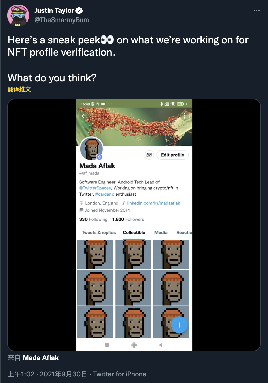Open the linkedin.com/in/madaaflak link
The width and height of the screenshot is (268, 383).
[x=153, y=203]
